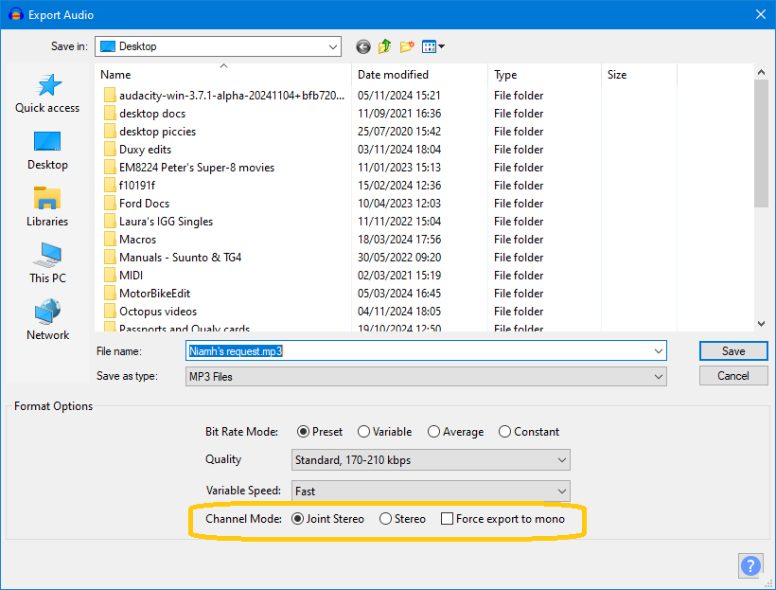776x590 pixels.
Task: Open This PC in sidebar
Action: [x=47, y=264]
